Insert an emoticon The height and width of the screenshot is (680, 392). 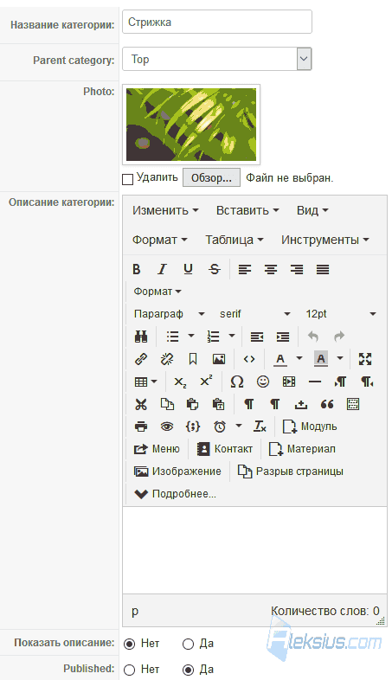coord(263,382)
